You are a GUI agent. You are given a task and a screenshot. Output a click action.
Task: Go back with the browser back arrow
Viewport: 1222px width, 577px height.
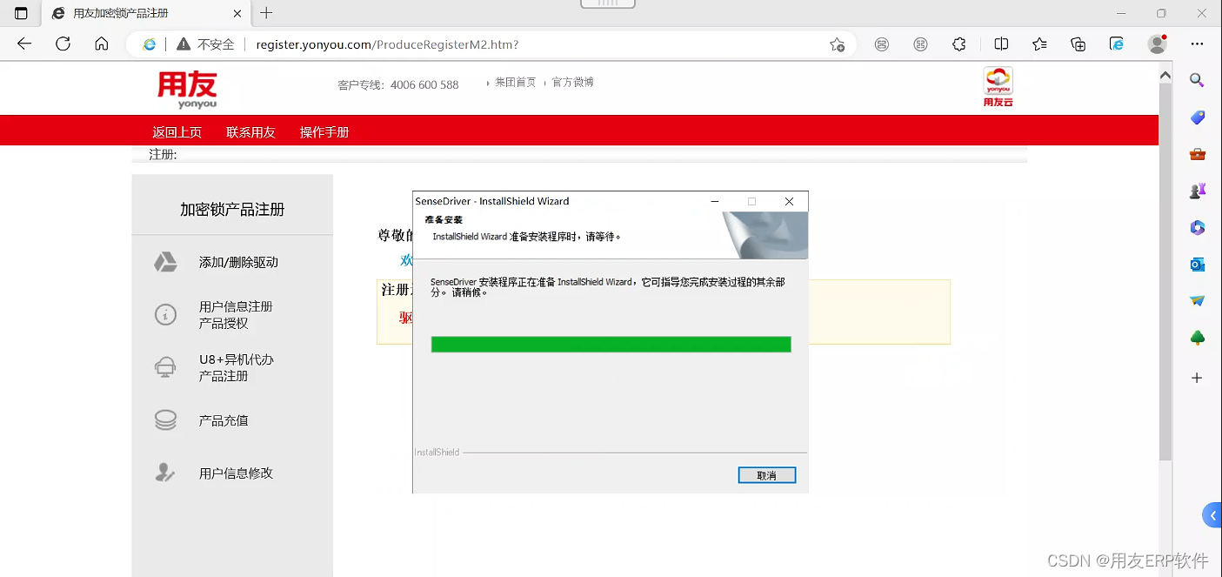24,44
